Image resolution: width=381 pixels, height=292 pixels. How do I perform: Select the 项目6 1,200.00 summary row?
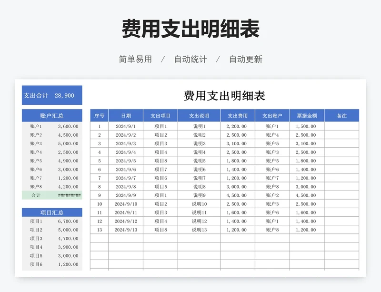pos(52,264)
